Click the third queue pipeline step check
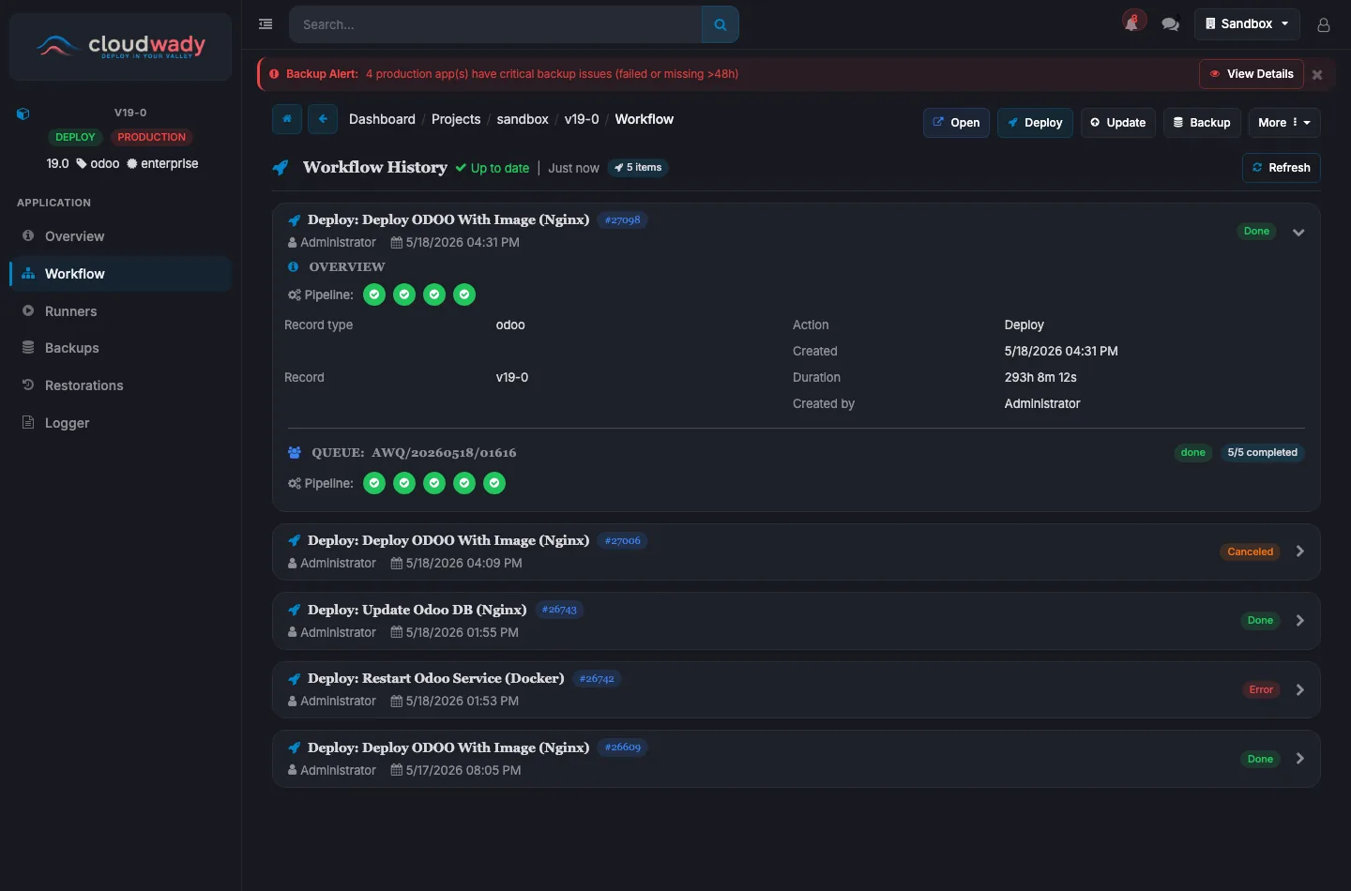 pyautogui.click(x=434, y=483)
